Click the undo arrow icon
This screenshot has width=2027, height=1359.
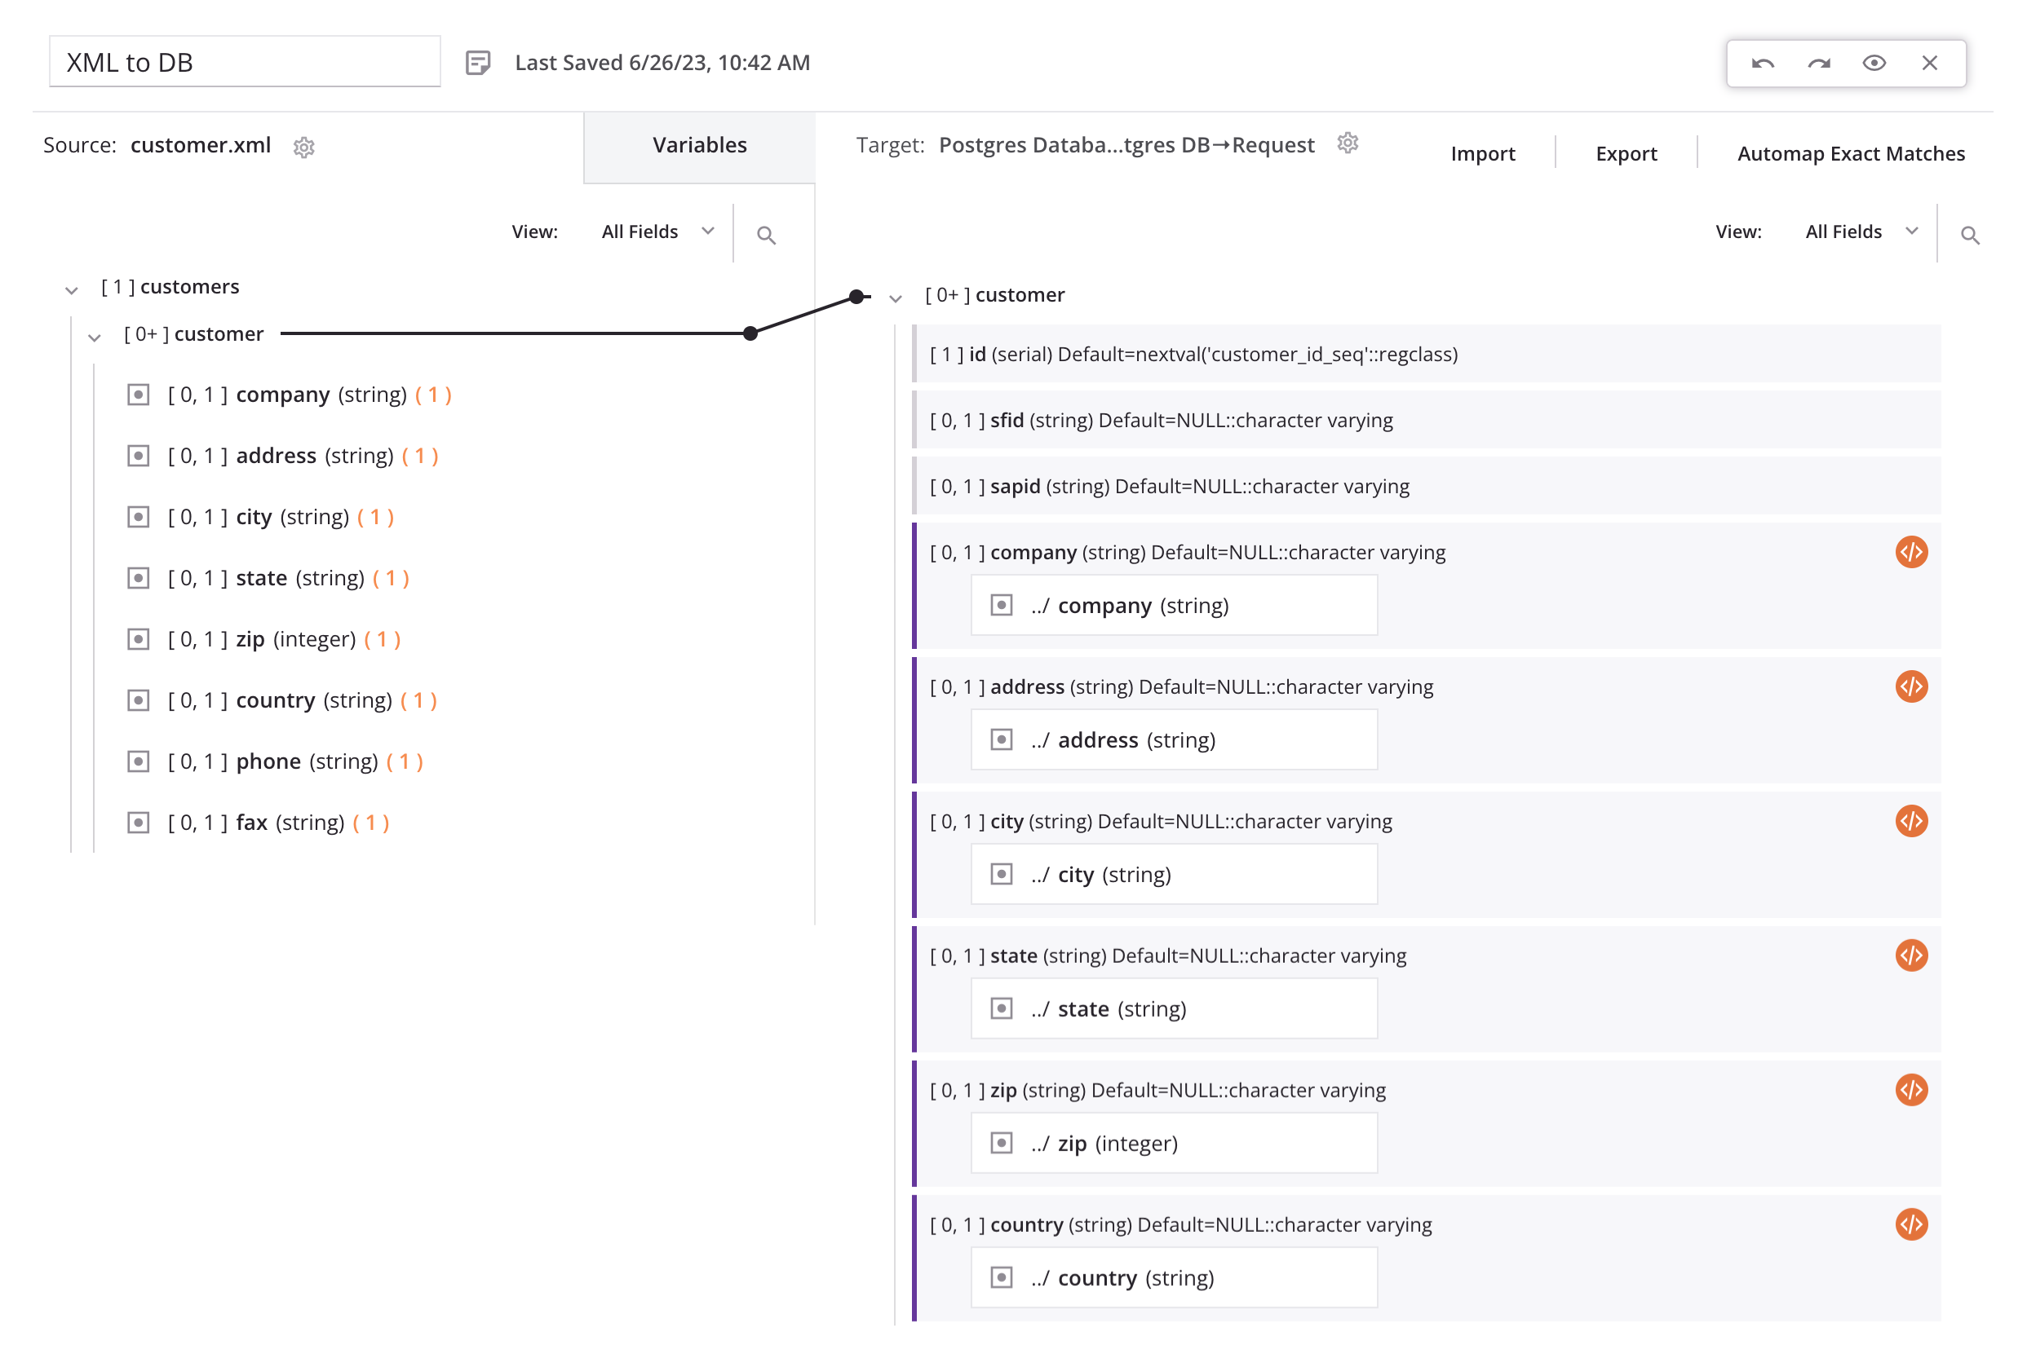click(x=1762, y=64)
